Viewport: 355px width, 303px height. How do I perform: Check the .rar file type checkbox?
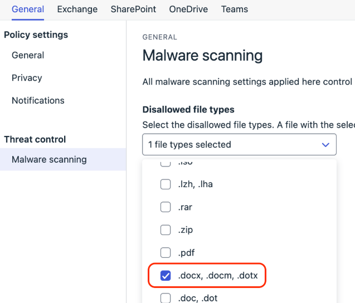click(166, 207)
